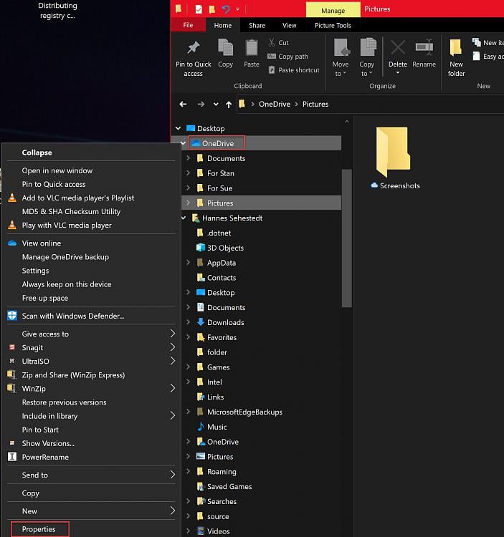Click the Back navigation arrow
504x537 pixels.
click(183, 104)
